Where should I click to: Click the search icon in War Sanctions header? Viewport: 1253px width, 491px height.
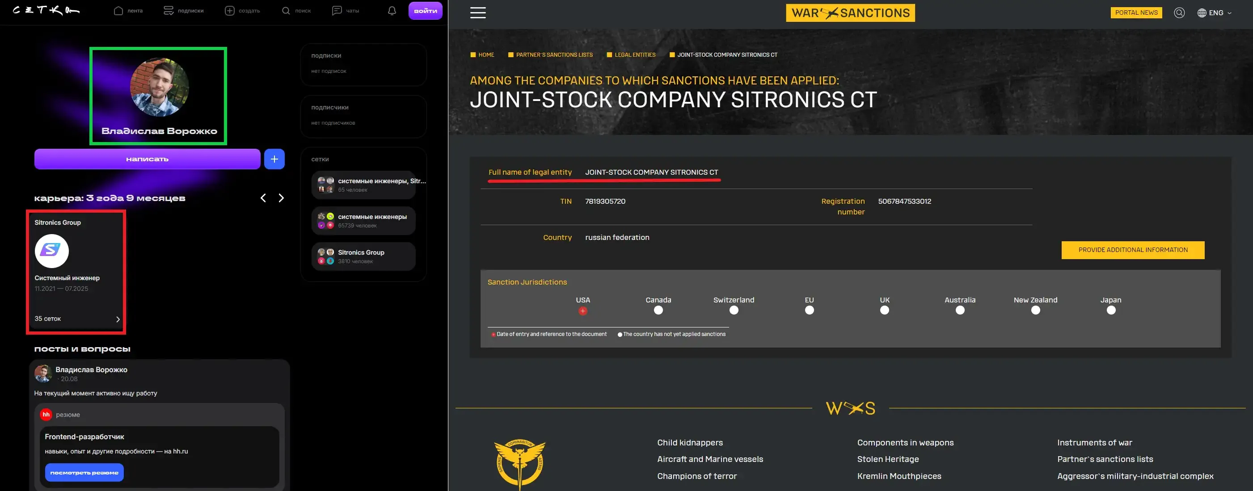(1180, 13)
